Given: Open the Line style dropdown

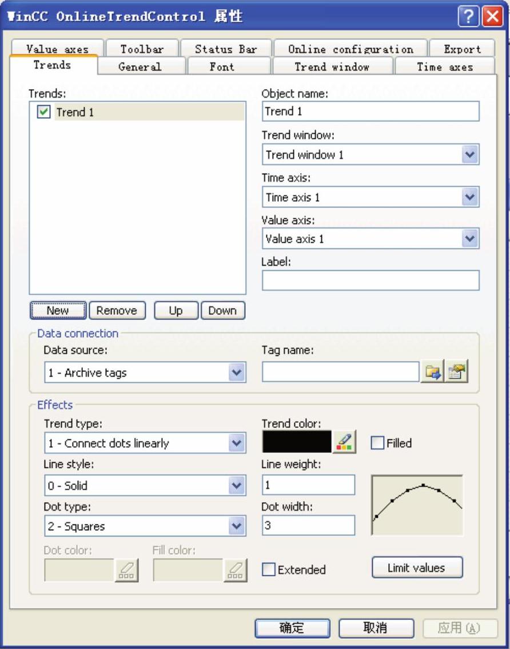Looking at the screenshot, I should (236, 485).
